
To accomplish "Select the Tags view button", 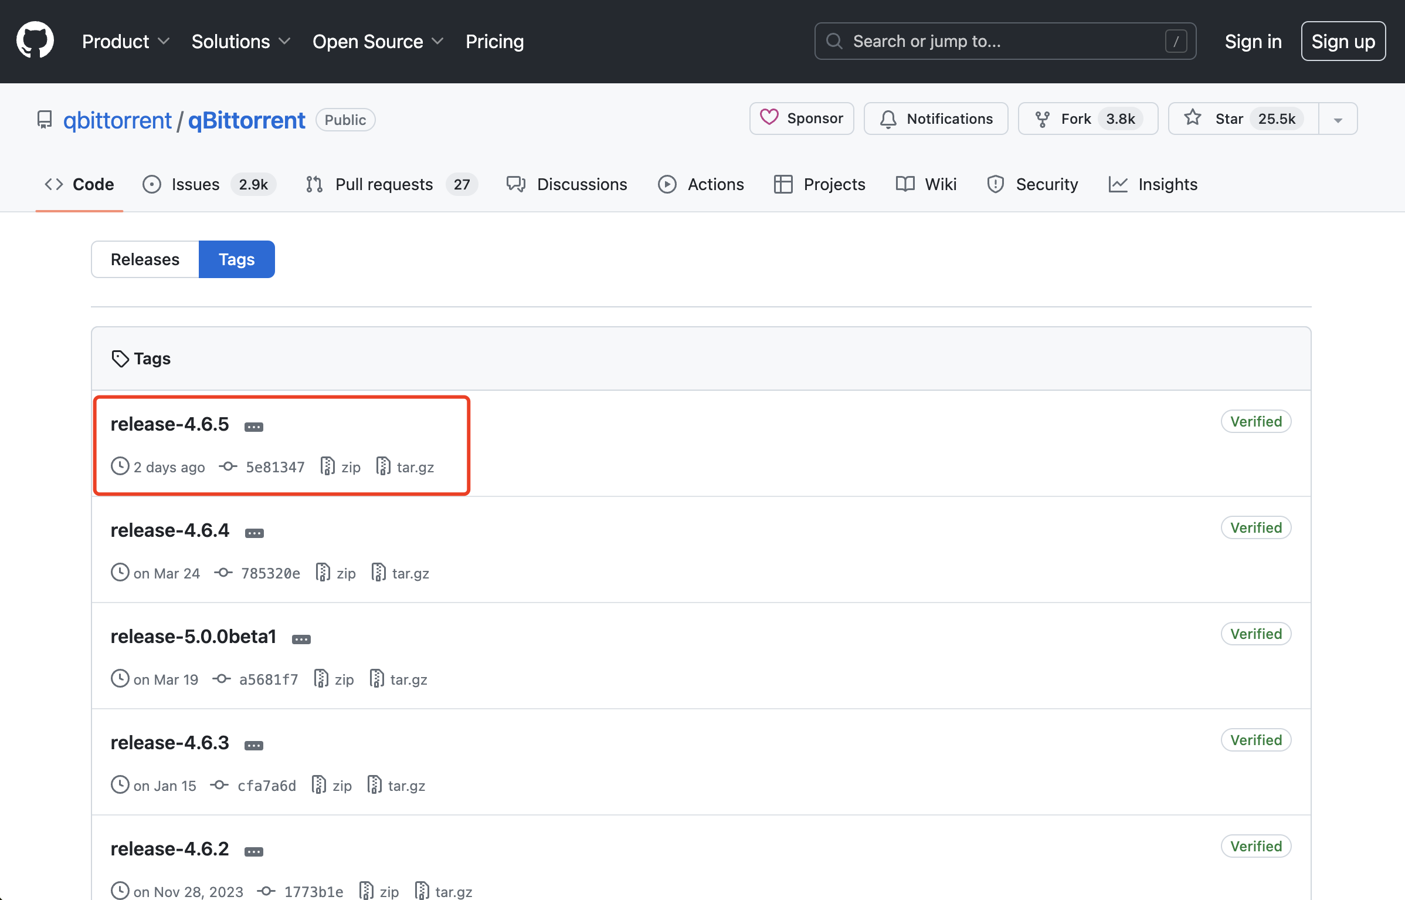I will tap(237, 259).
